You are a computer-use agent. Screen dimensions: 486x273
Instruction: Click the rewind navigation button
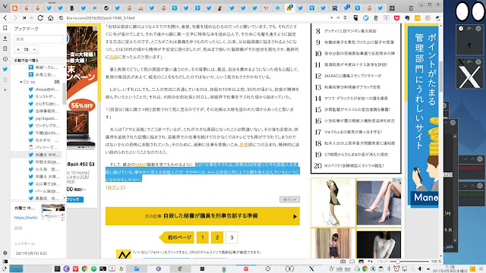24,18
